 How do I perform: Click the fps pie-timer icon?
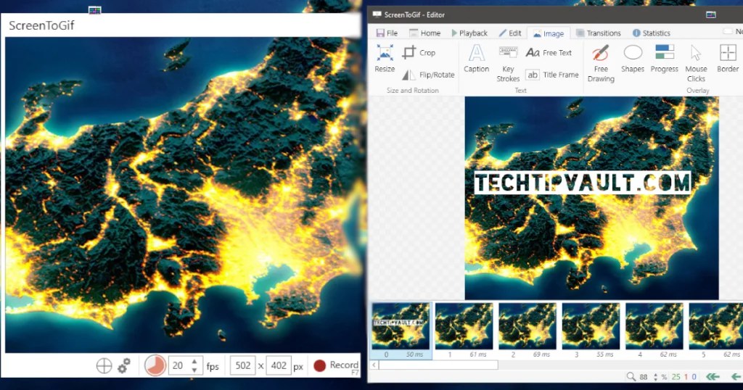tap(155, 365)
